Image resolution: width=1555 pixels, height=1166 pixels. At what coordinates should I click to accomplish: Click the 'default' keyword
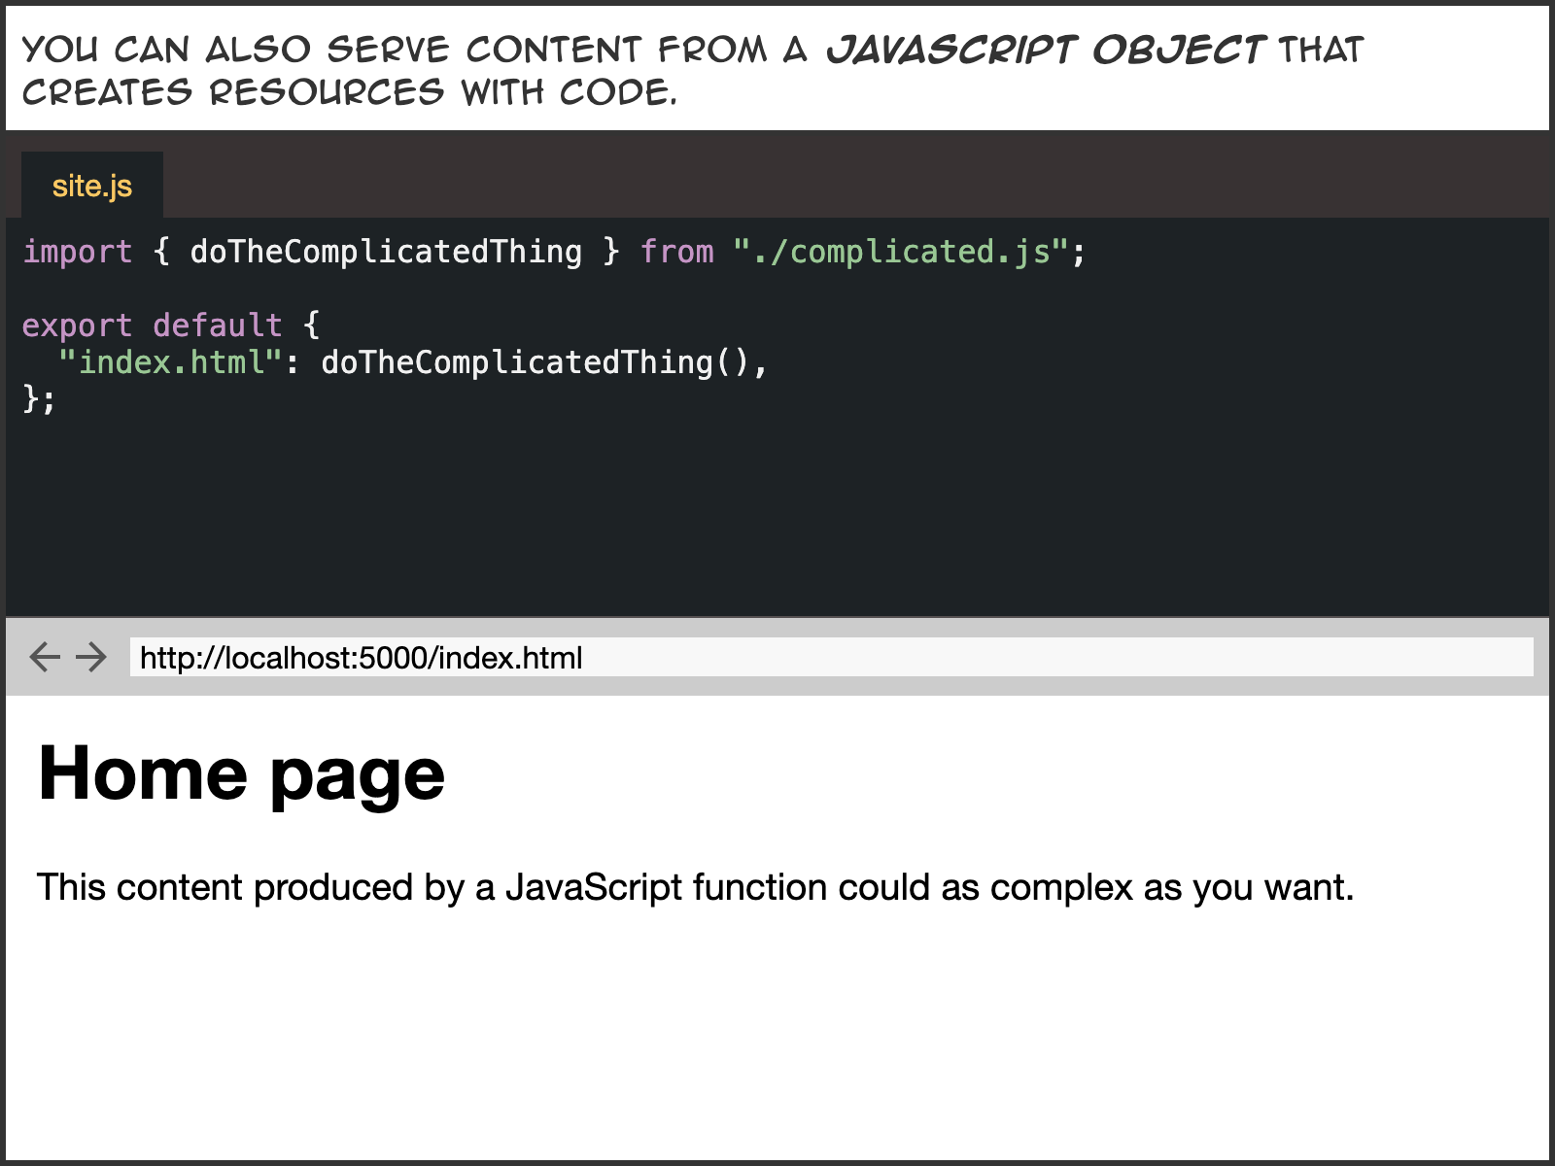(x=217, y=326)
